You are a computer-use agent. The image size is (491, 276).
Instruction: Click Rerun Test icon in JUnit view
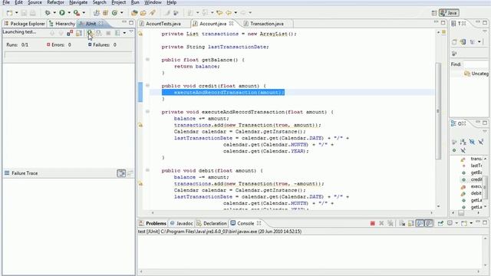point(90,33)
